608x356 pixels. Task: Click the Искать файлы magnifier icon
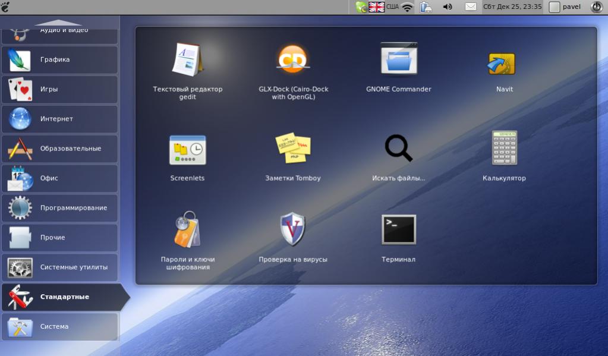(399, 149)
